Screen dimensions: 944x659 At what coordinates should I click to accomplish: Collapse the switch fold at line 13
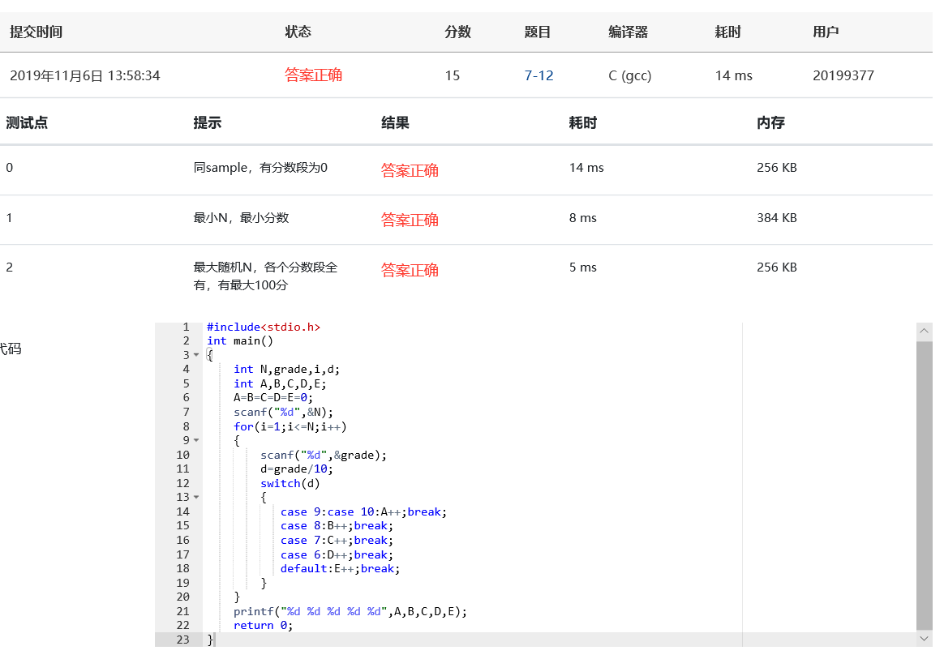click(x=196, y=498)
